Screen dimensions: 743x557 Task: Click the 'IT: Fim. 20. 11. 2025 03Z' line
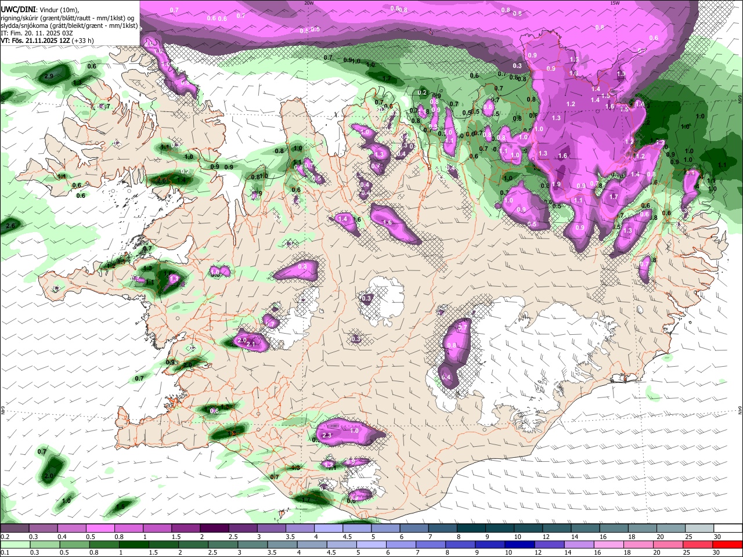pyautogui.click(x=36, y=33)
